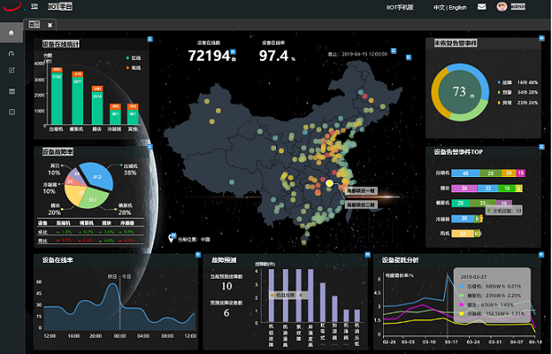
Task: Click the 设备告警事件TOP panel title
Action: [x=458, y=152]
